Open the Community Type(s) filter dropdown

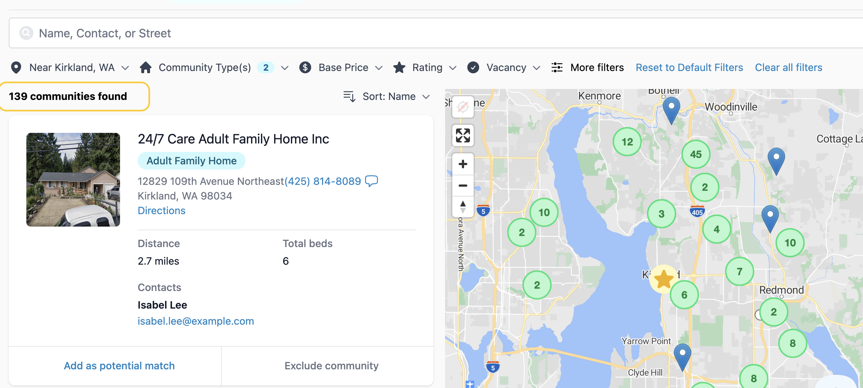pos(214,68)
